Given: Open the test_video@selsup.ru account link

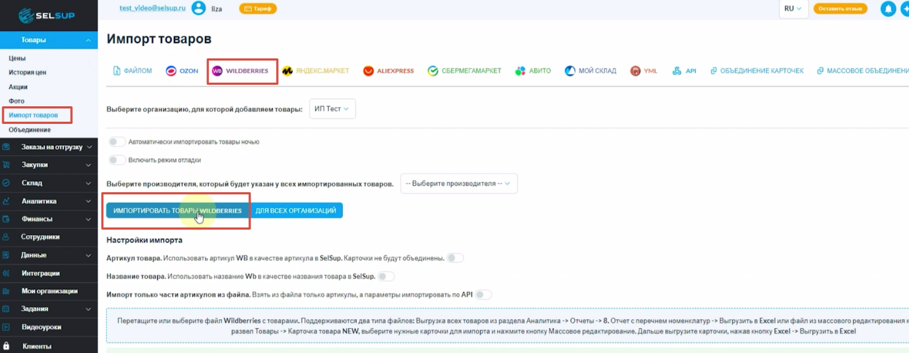Looking at the screenshot, I should (153, 8).
